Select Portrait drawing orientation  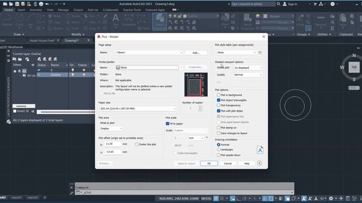(x=218, y=145)
